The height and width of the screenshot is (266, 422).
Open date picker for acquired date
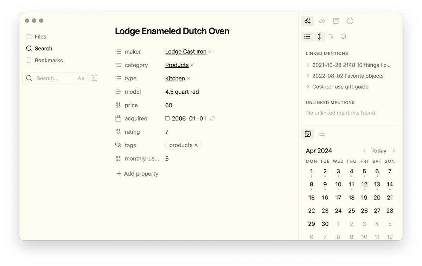(x=167, y=118)
